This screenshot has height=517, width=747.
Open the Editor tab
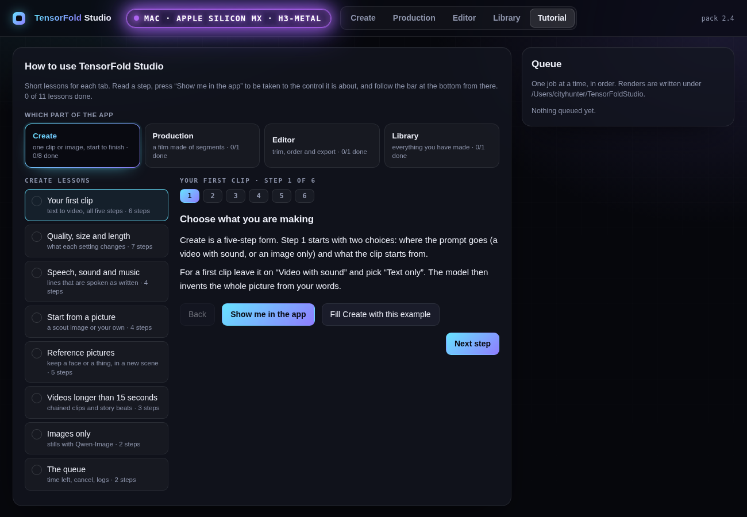click(x=464, y=18)
